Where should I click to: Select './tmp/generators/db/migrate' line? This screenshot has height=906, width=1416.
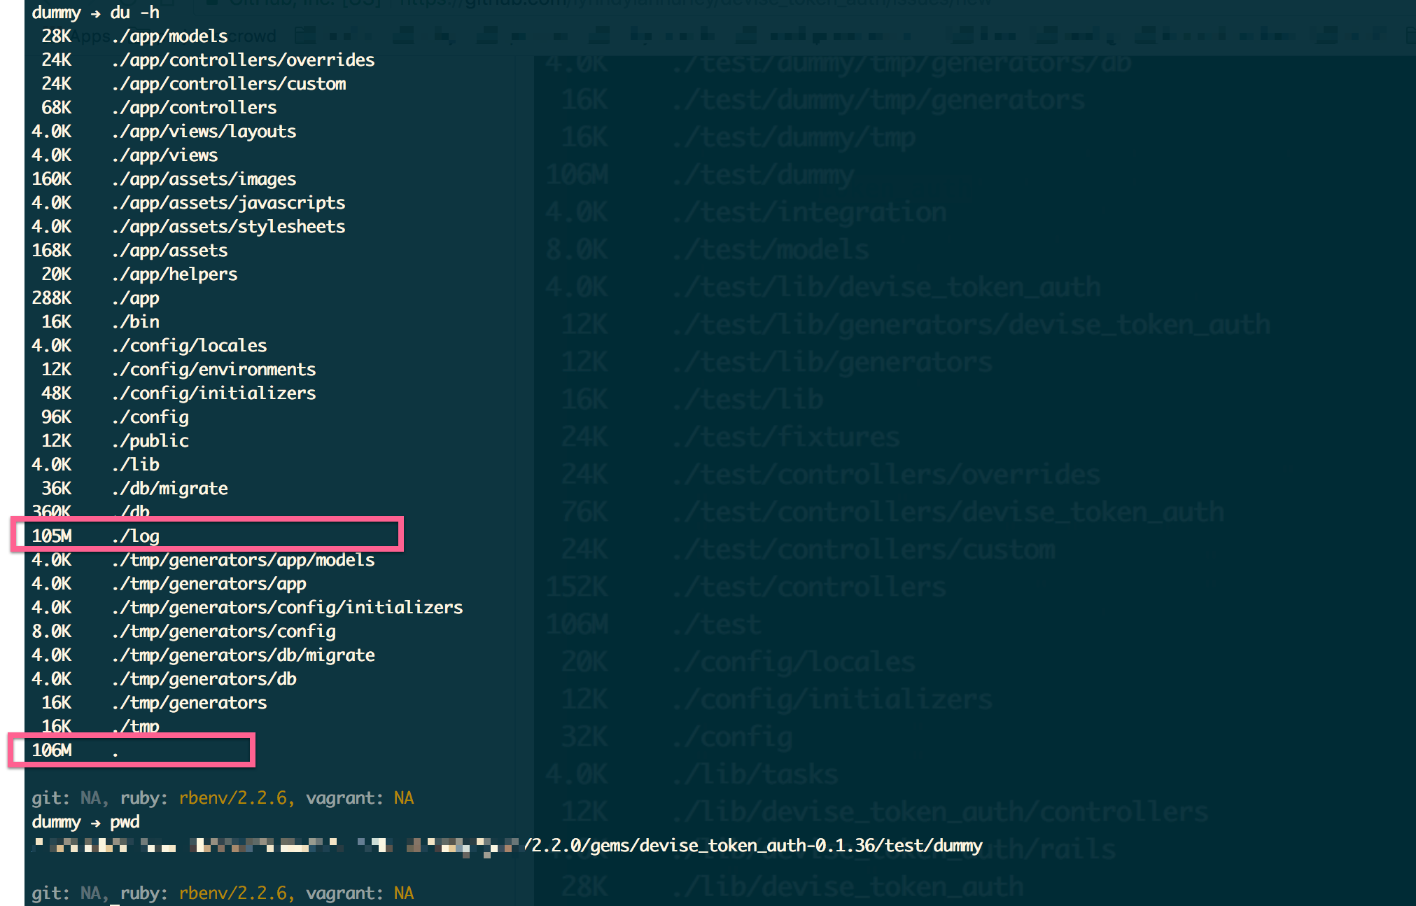click(243, 655)
